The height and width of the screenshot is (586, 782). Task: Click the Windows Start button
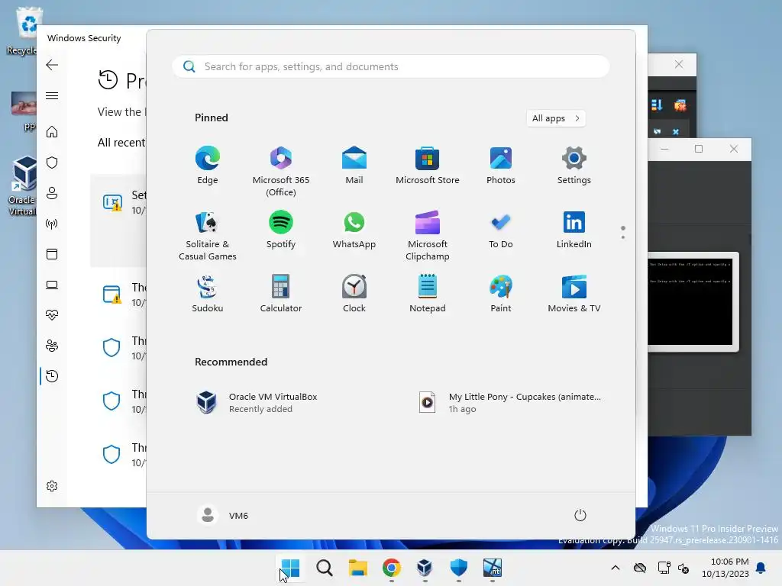click(290, 568)
